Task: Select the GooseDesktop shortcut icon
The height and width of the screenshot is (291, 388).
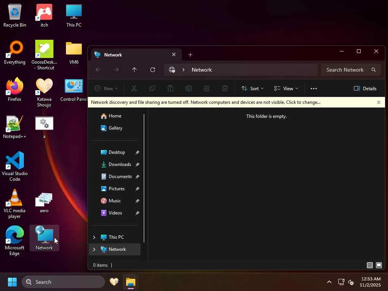Action: (44, 55)
